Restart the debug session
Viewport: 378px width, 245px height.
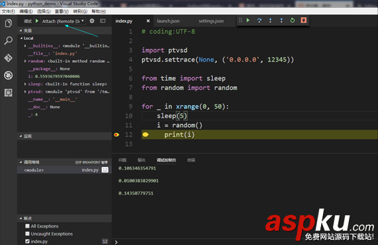point(293,21)
